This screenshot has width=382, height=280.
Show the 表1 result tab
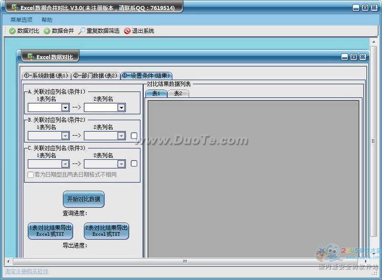[156, 93]
